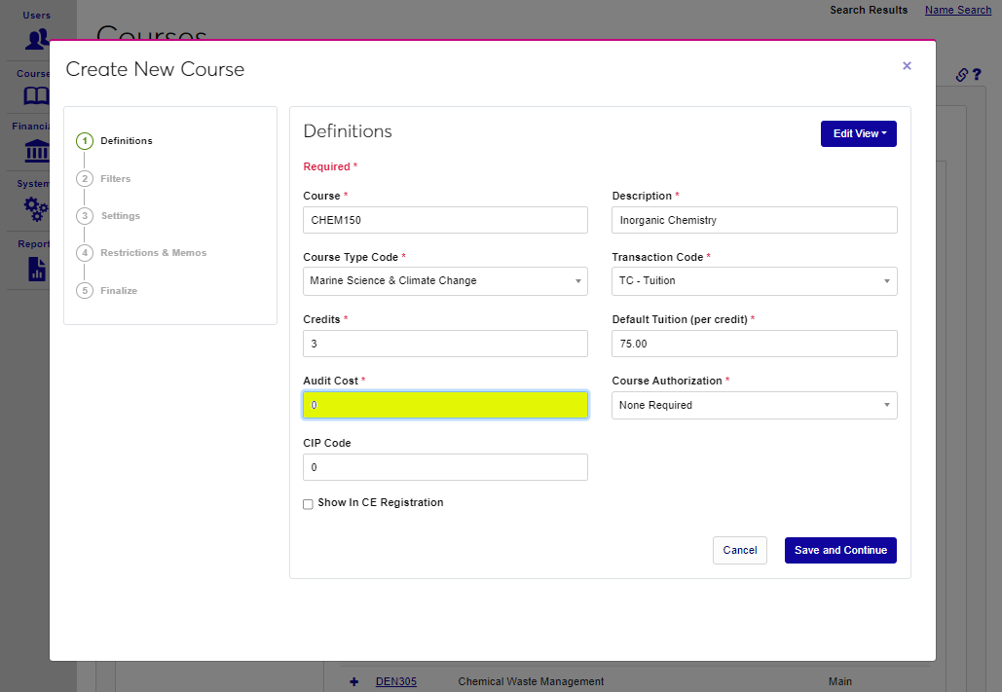
Task: Enable Show In CE Registration checkbox
Action: point(309,504)
